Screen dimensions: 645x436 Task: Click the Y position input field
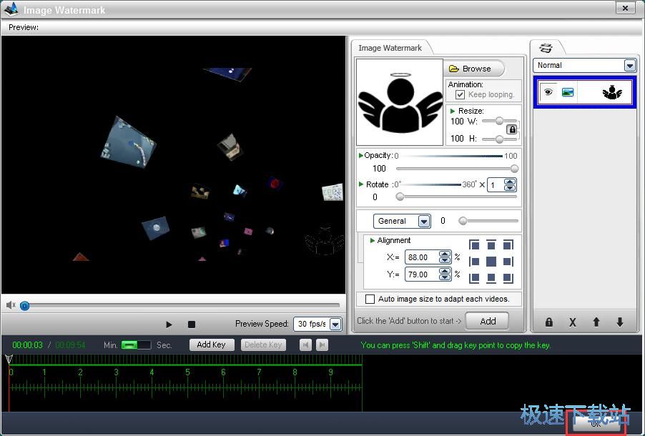point(422,274)
